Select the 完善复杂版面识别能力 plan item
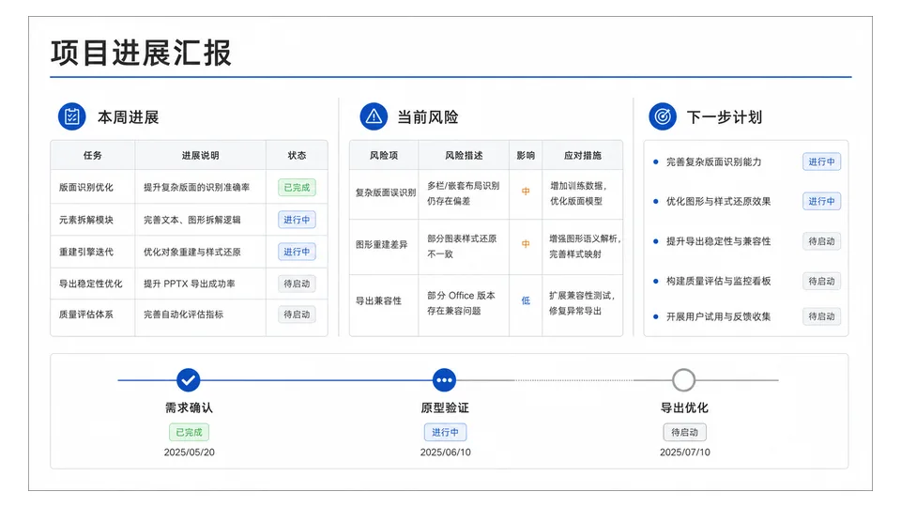This screenshot has width=901, height=507. [x=713, y=162]
